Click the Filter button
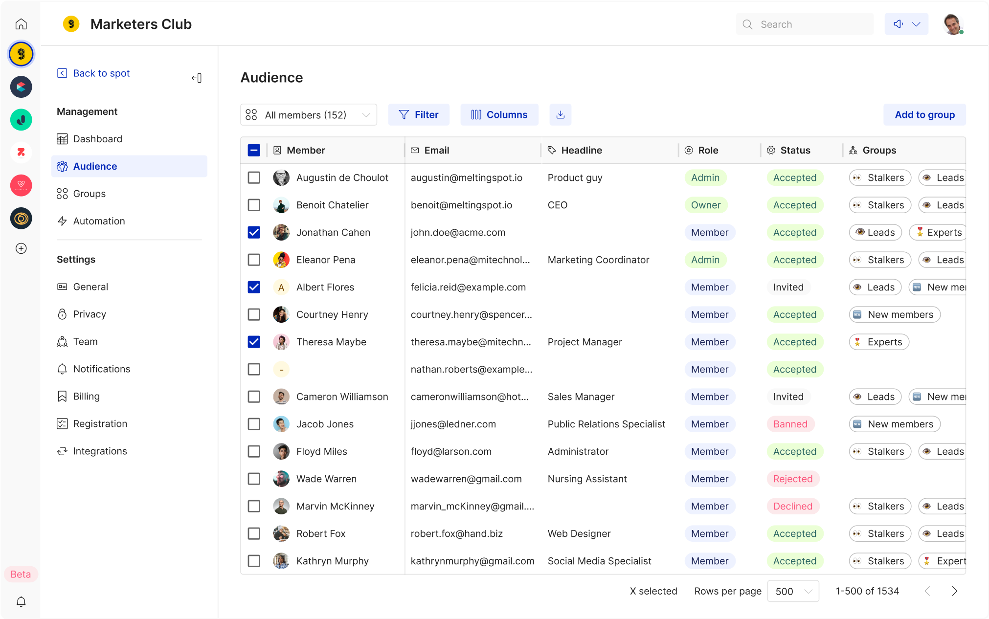The width and height of the screenshot is (989, 619). point(419,114)
